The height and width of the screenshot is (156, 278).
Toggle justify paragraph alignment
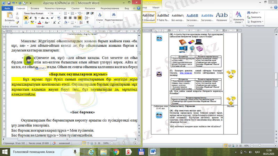click(x=80, y=18)
